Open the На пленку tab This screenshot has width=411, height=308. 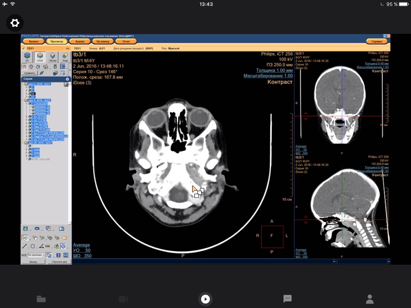tap(103, 41)
